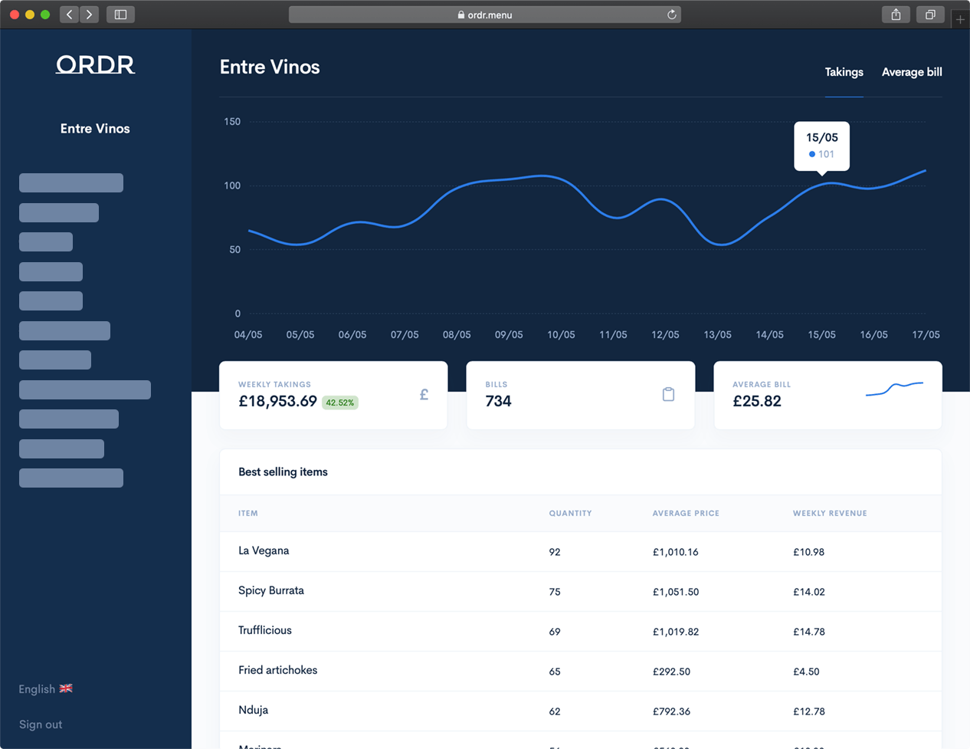Click the UK flag next to English

click(65, 688)
